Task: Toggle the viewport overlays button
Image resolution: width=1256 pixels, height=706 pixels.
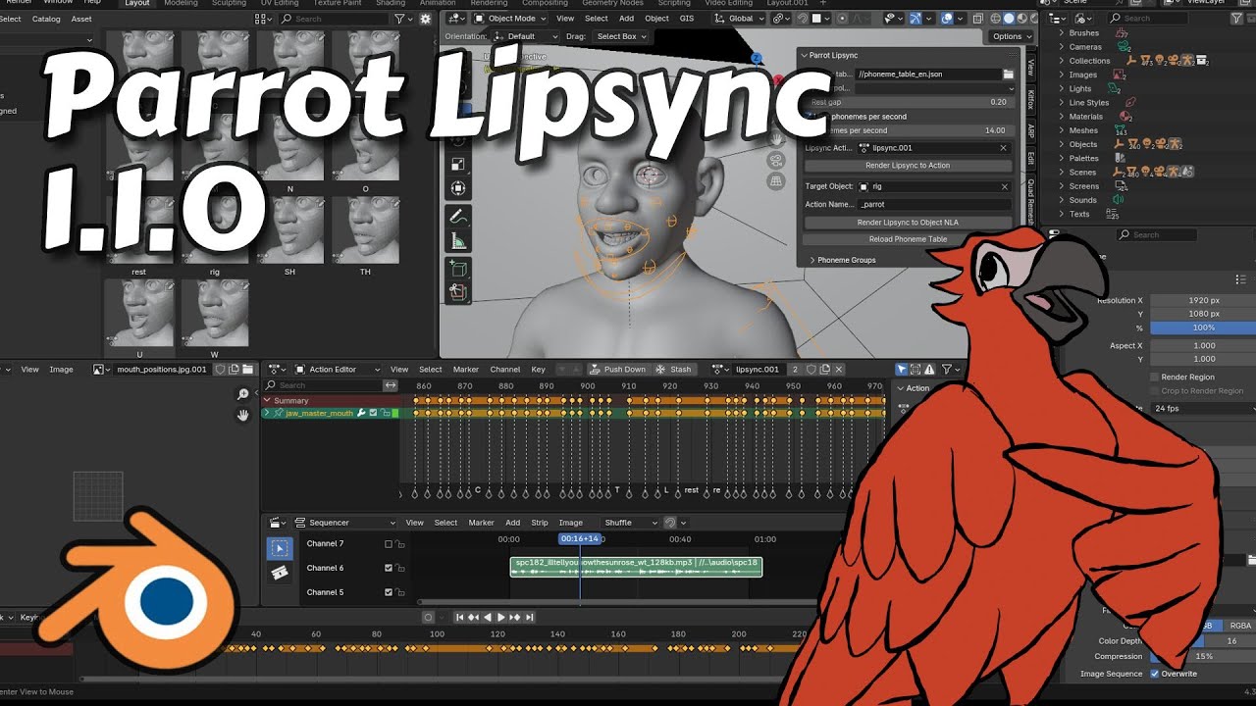Action: pos(947,18)
